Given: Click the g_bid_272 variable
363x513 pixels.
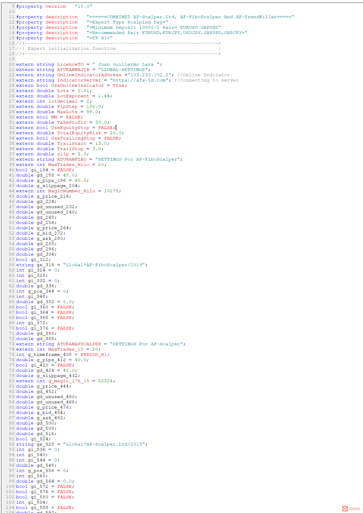Looking at the screenshot, I should click(x=50, y=233).
